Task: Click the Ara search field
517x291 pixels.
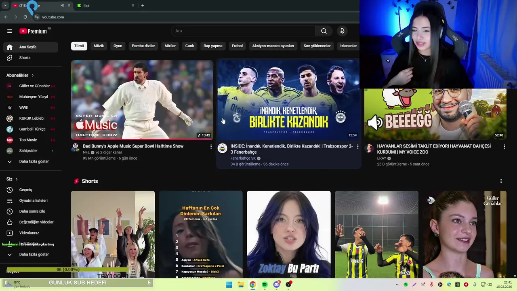Action: pos(244,31)
